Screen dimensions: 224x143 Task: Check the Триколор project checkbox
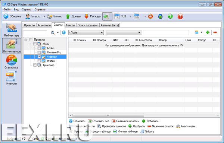pyautogui.click(x=35, y=65)
